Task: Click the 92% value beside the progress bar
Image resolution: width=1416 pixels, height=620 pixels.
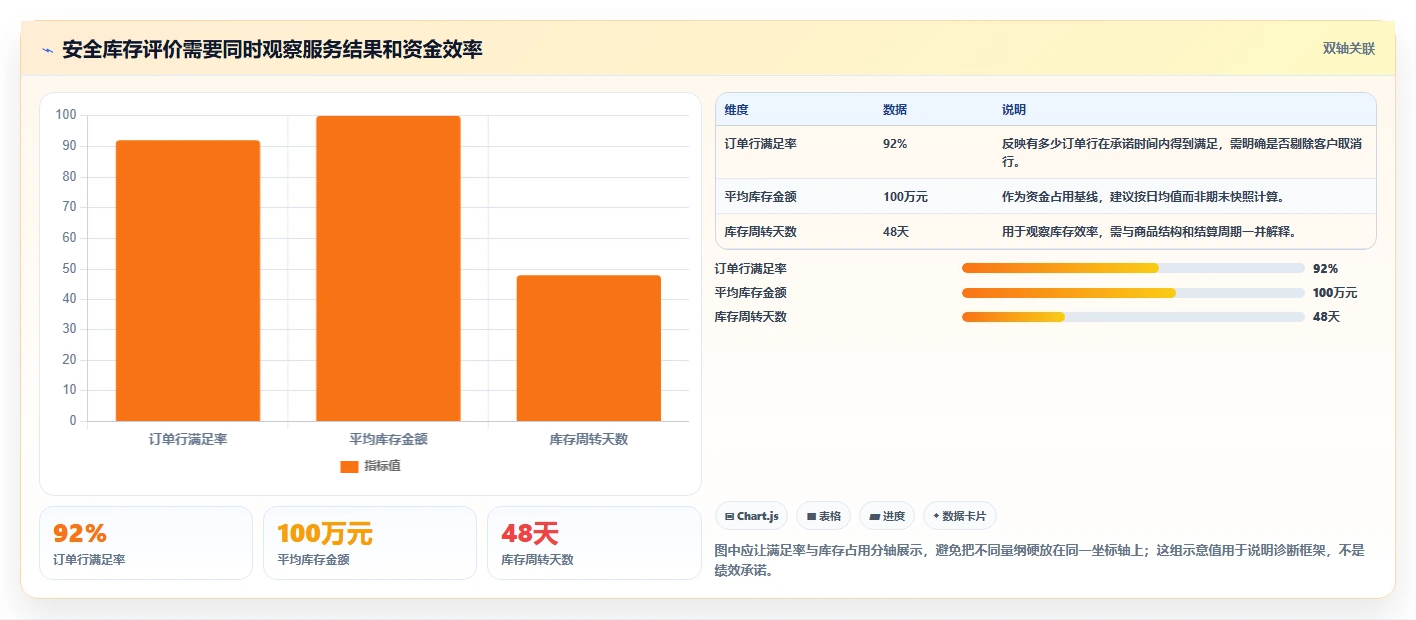Action: (1325, 269)
